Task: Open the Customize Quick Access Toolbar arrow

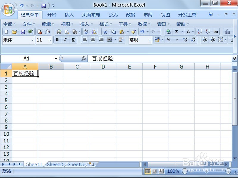Action: coord(53,6)
